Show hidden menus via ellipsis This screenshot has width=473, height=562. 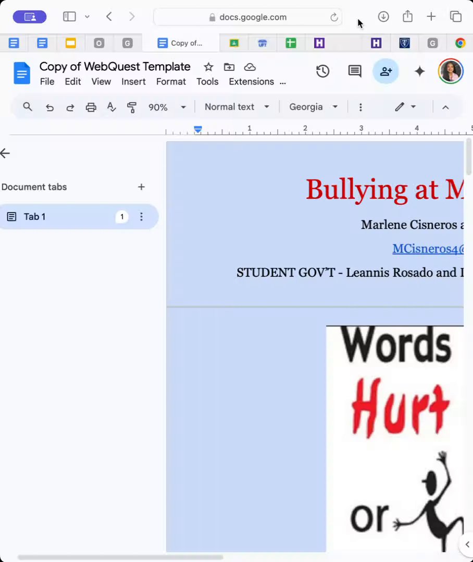click(283, 83)
